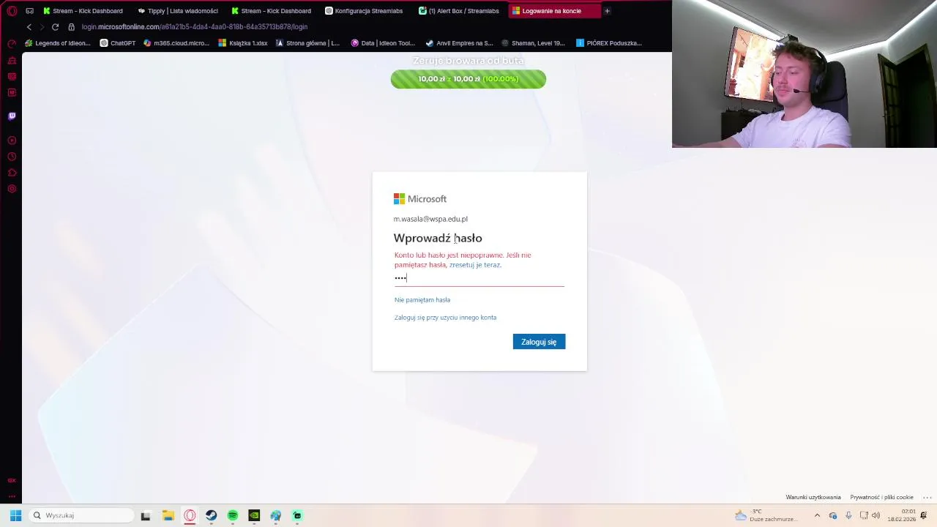Open Opera GX from the taskbar
This screenshot has width=937, height=527.
(x=190, y=515)
